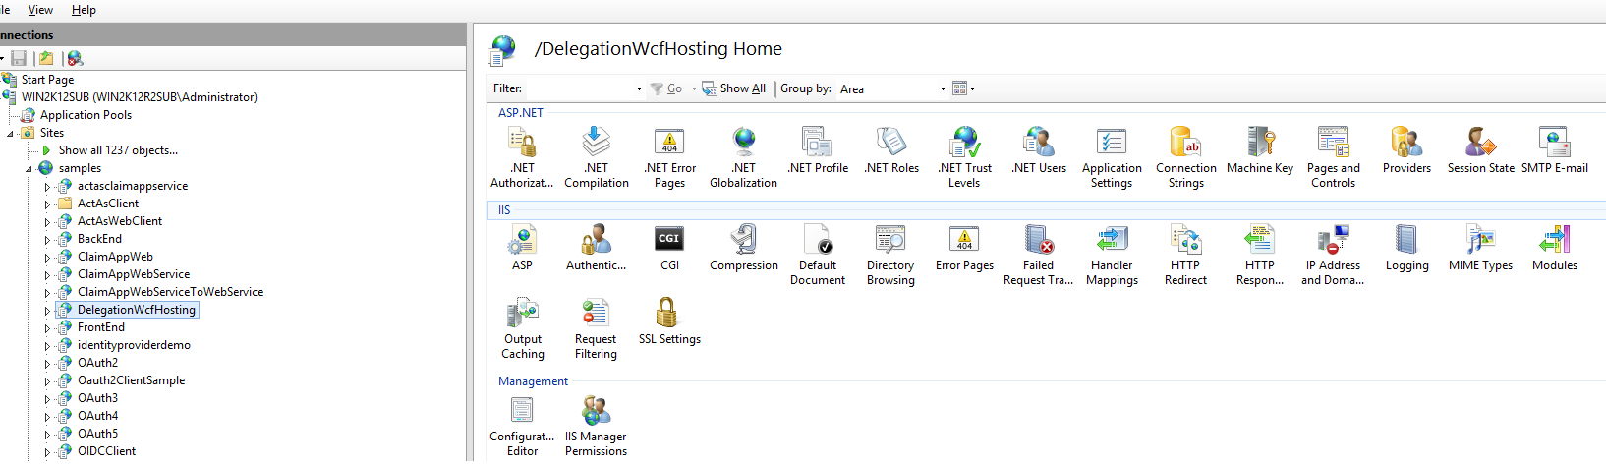Open IIS Manager Permissions
This screenshot has height=467, width=1606.
(x=597, y=425)
